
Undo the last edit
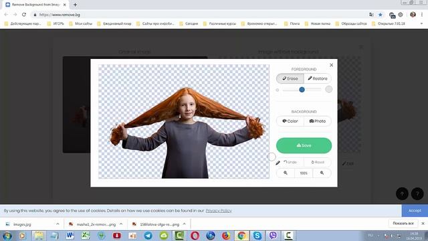coord(290,162)
